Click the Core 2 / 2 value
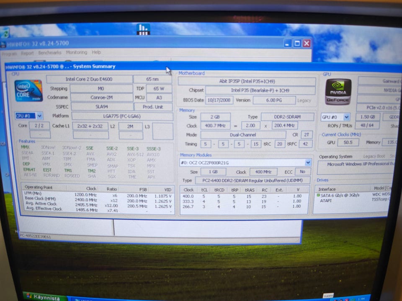 39,126
